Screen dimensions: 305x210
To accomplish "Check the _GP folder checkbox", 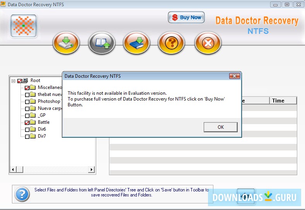I will tap(27, 116).
